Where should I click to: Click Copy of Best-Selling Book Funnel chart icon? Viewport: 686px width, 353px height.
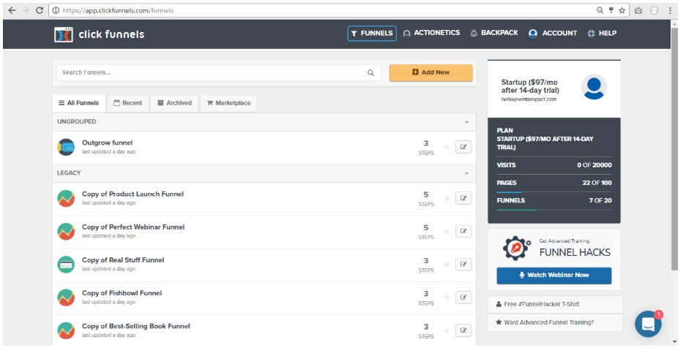pyautogui.click(x=66, y=331)
